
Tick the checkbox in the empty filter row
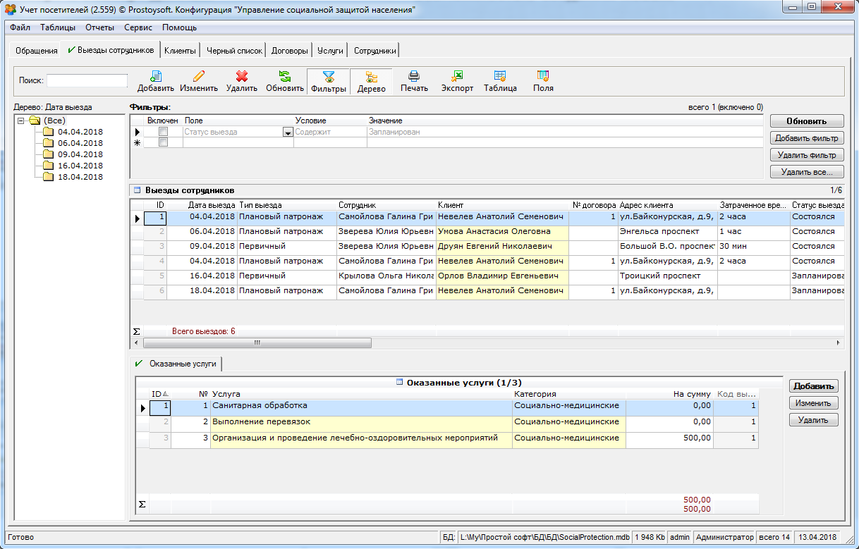click(x=163, y=142)
